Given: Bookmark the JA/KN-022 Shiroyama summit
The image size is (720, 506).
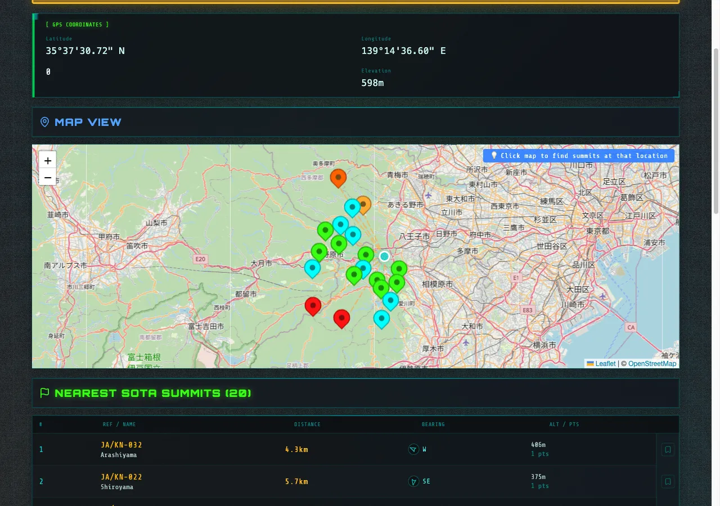Looking at the screenshot, I should 668,482.
